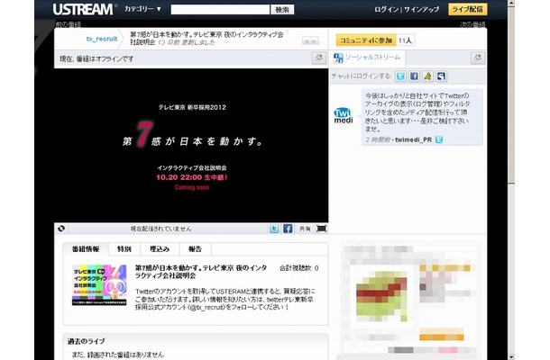Share the broadcast on Facebook under the player
The height and width of the screenshot is (360, 550).
[288, 229]
